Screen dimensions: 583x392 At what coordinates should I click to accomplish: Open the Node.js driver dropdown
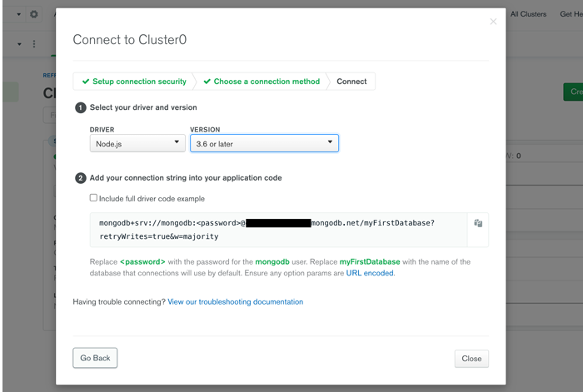(137, 143)
